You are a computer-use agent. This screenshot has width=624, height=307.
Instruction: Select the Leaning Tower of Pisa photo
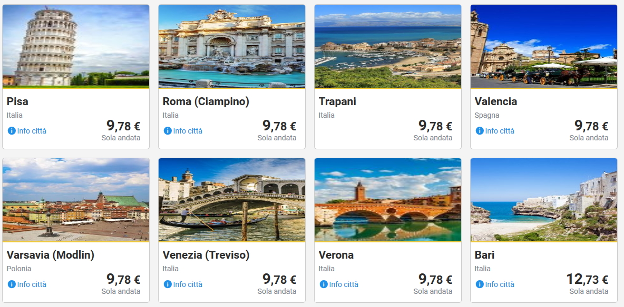click(x=76, y=46)
